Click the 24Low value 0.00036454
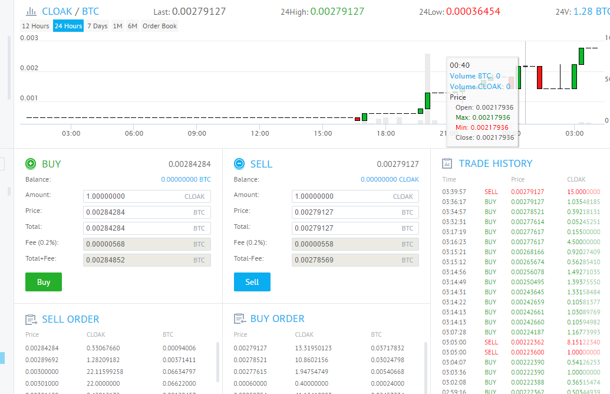This screenshot has width=610, height=394. 473,11
